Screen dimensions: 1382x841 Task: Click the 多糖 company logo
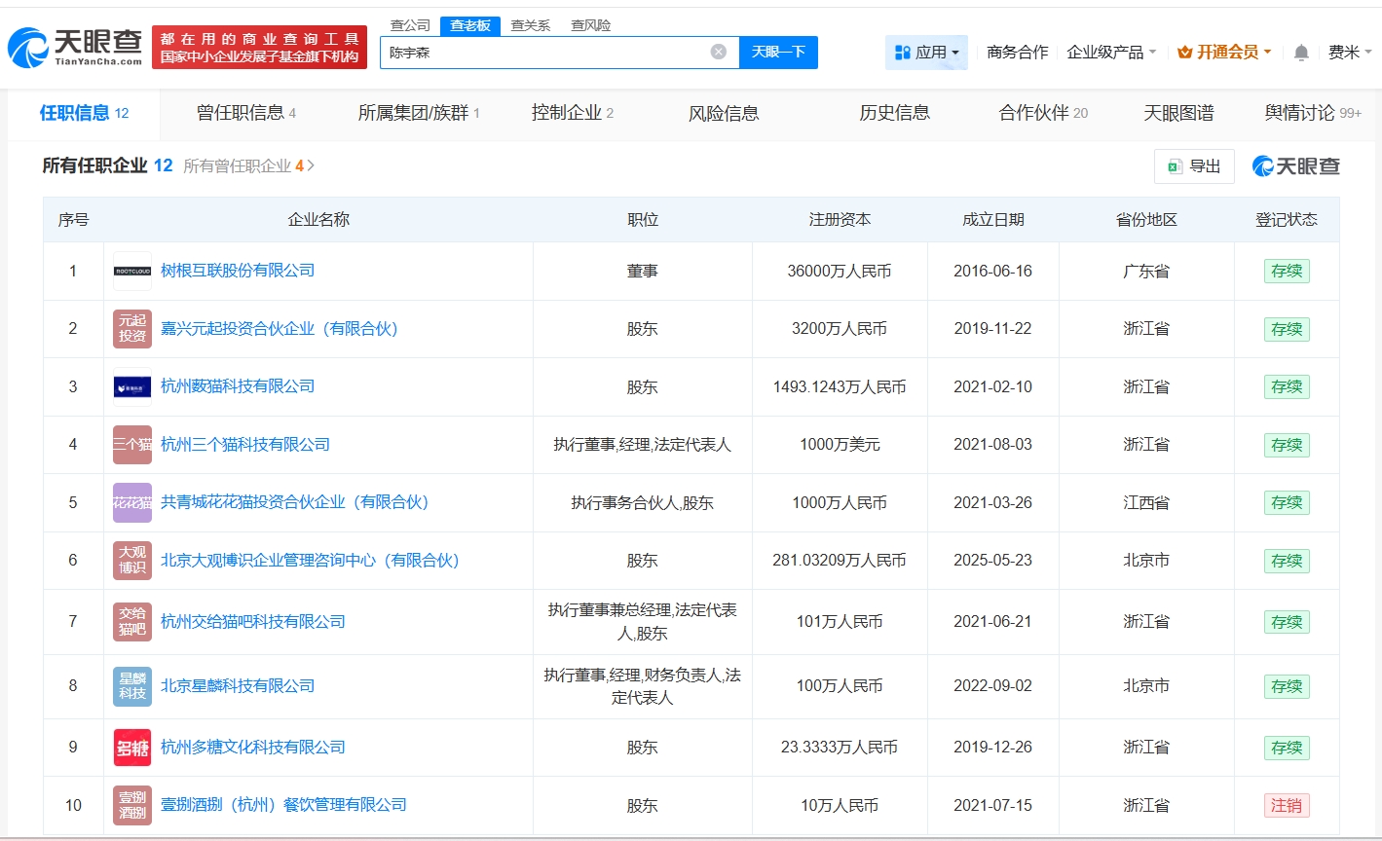click(x=132, y=748)
